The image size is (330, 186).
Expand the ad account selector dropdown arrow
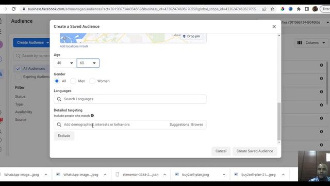pyautogui.click(x=328, y=22)
